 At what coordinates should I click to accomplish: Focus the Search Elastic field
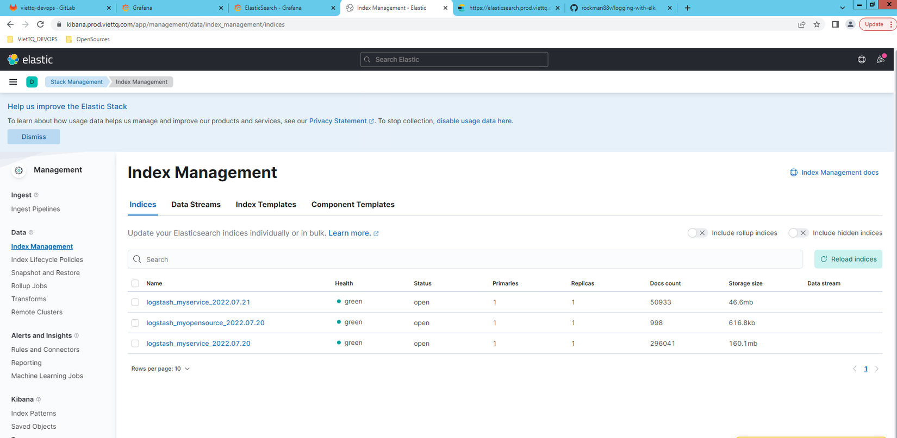[454, 60]
